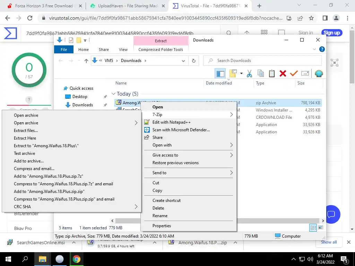This screenshot has width=355, height=266.
Task: Click the Search Downloads field
Action: coord(262,61)
